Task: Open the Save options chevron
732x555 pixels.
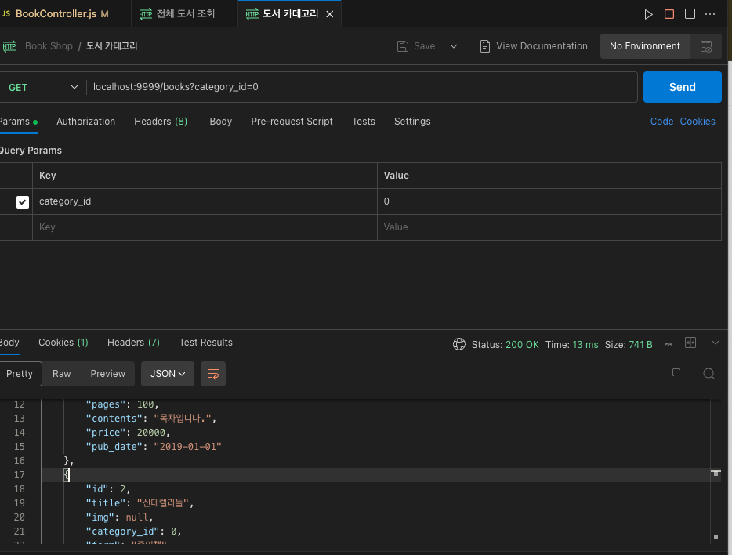Action: point(453,46)
